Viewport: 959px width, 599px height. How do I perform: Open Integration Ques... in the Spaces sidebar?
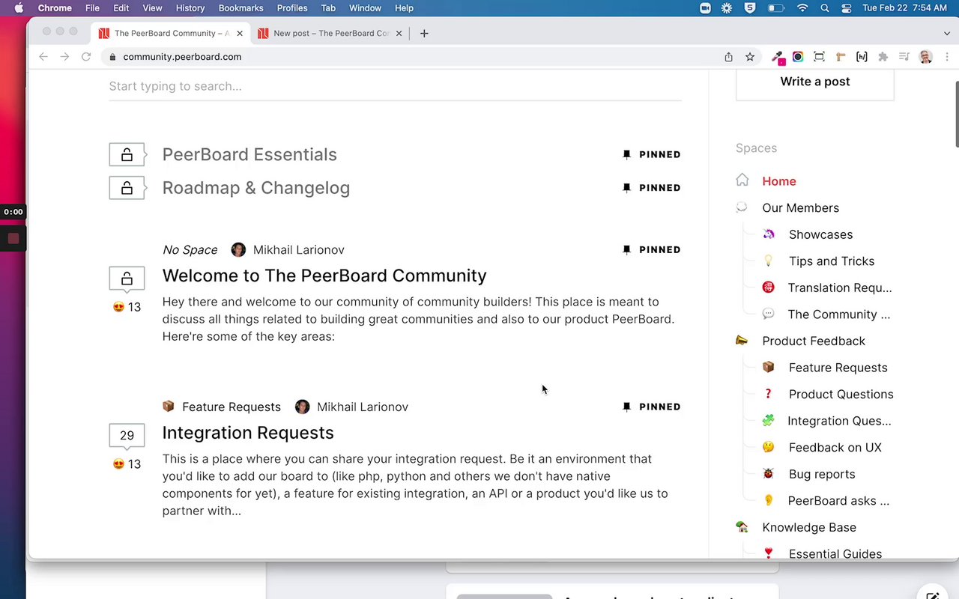point(839,421)
